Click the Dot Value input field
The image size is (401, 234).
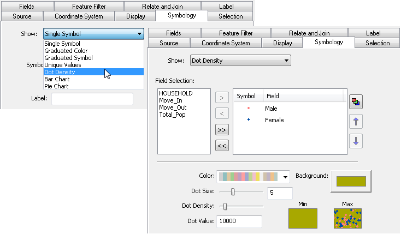(x=239, y=221)
